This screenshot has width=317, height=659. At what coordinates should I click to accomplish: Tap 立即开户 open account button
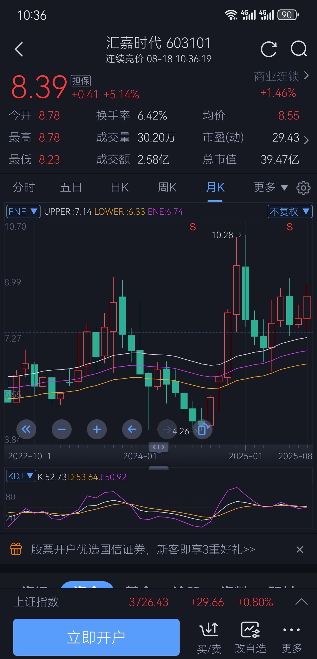pyautogui.click(x=96, y=637)
